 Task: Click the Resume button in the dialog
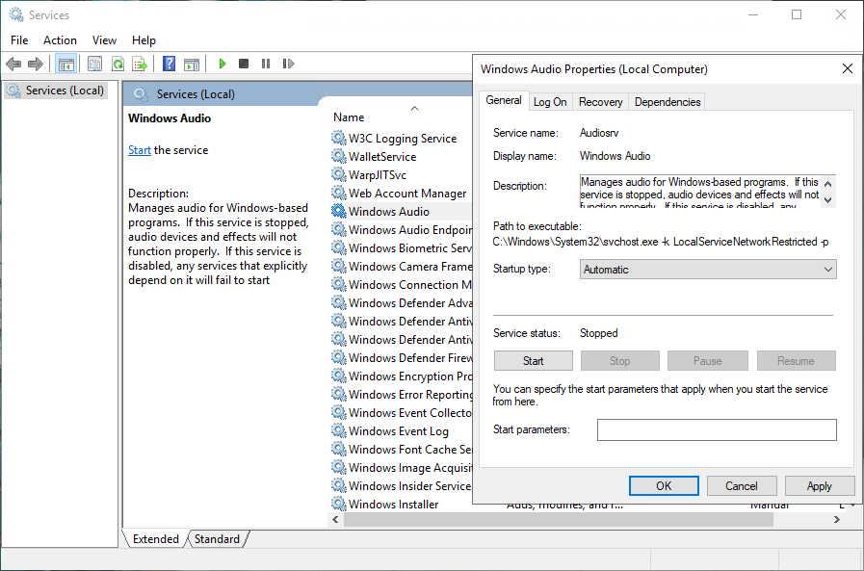point(796,361)
